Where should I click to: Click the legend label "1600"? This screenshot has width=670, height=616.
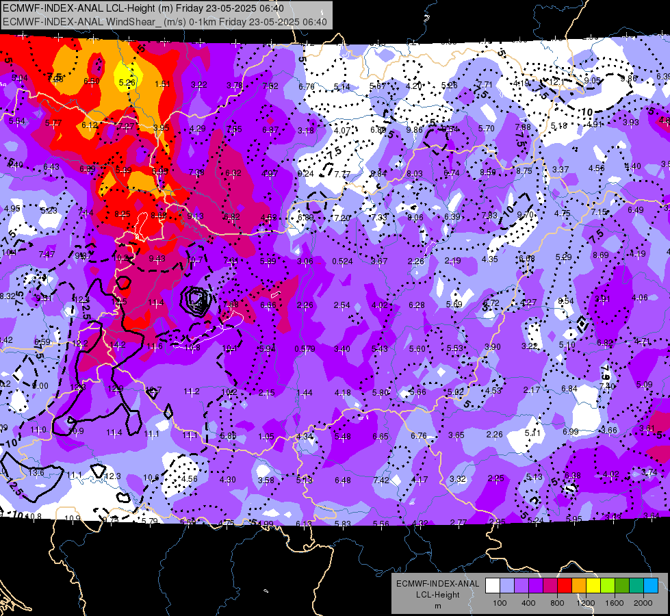point(615,603)
